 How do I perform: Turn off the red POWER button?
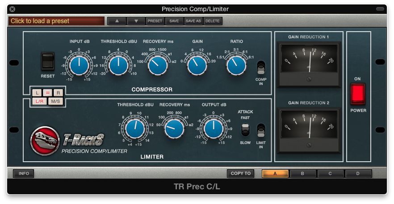click(358, 94)
